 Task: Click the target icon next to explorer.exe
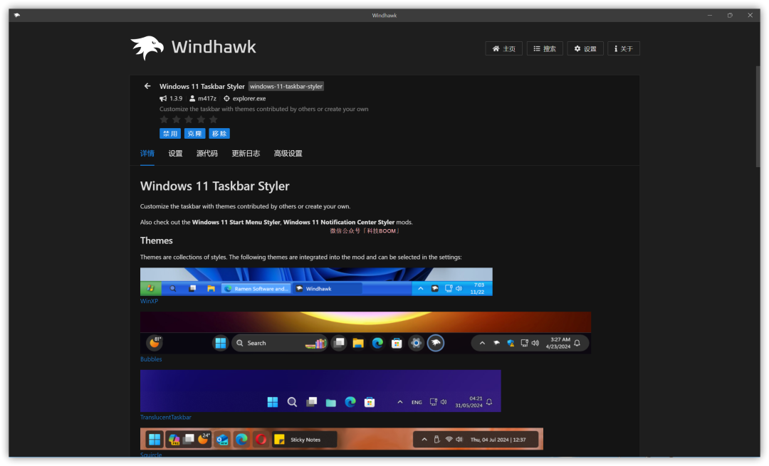click(x=226, y=98)
